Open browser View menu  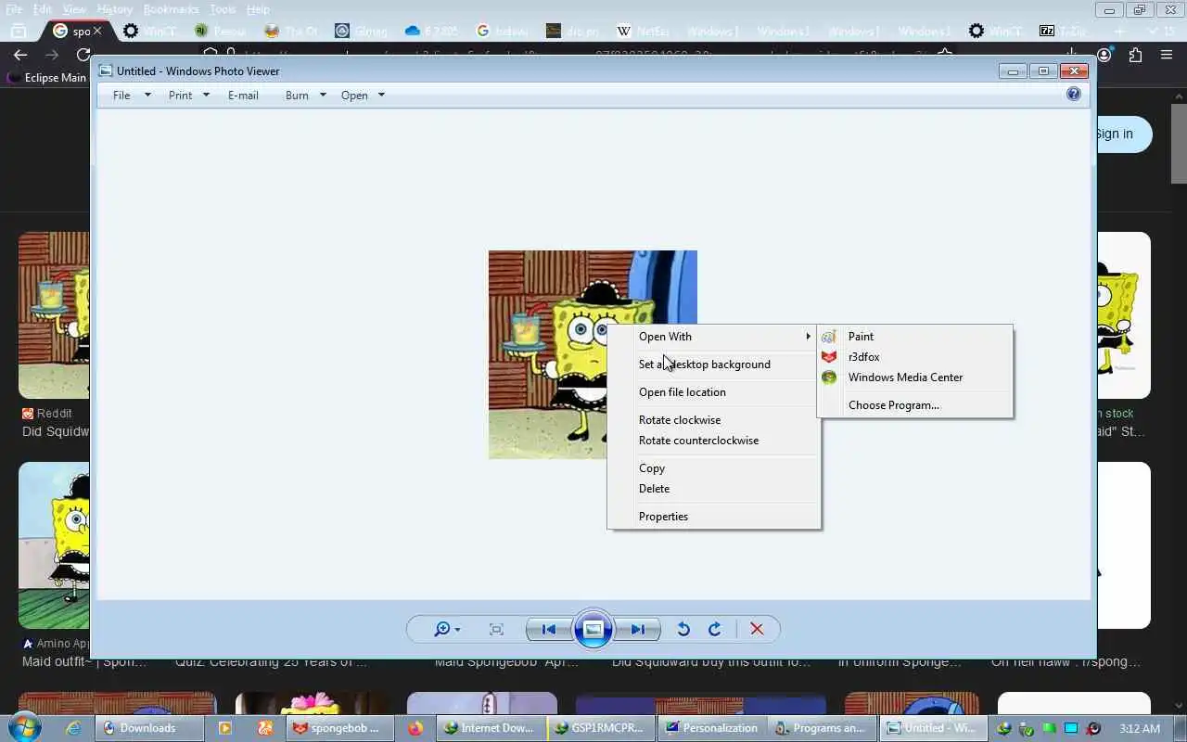point(74,9)
